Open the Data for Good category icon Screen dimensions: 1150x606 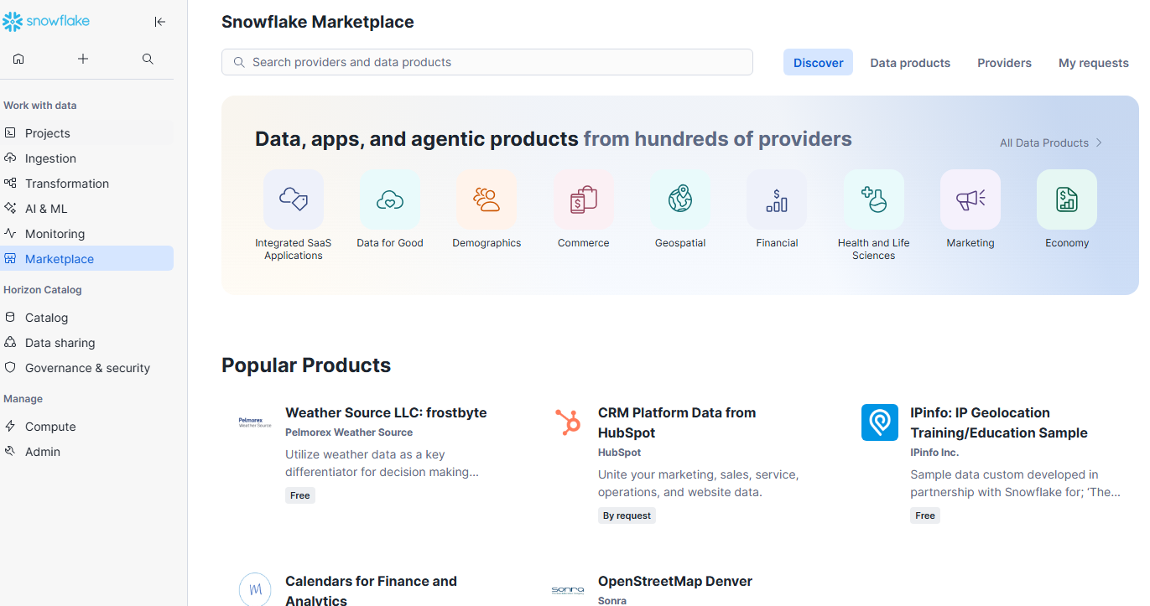pyautogui.click(x=390, y=199)
